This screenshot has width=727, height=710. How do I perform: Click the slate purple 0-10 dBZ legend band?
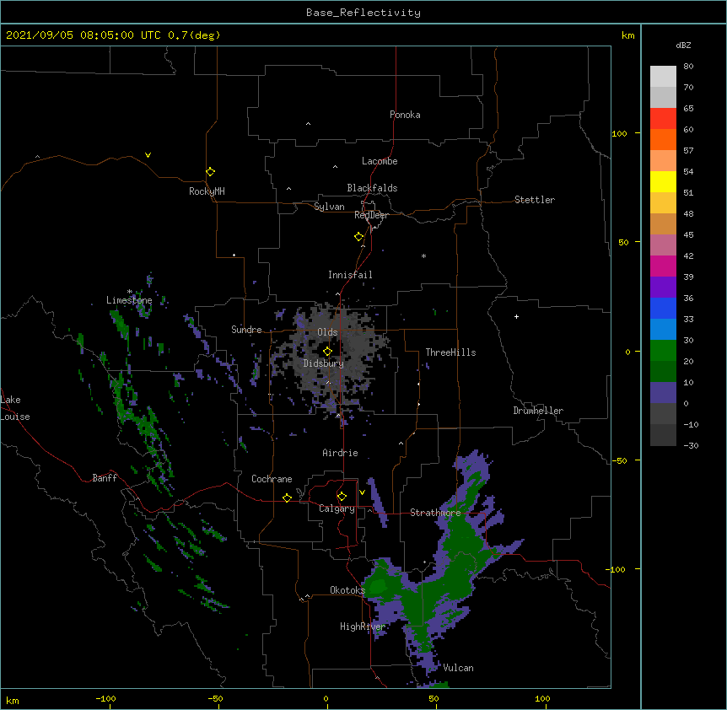pyautogui.click(x=663, y=393)
